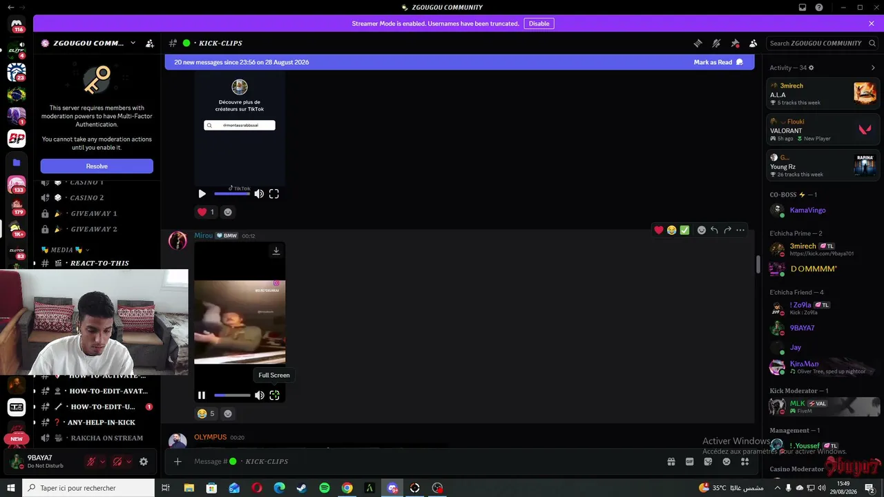Open notification settings bell in channel header
This screenshot has height=497, width=884.
click(717, 43)
